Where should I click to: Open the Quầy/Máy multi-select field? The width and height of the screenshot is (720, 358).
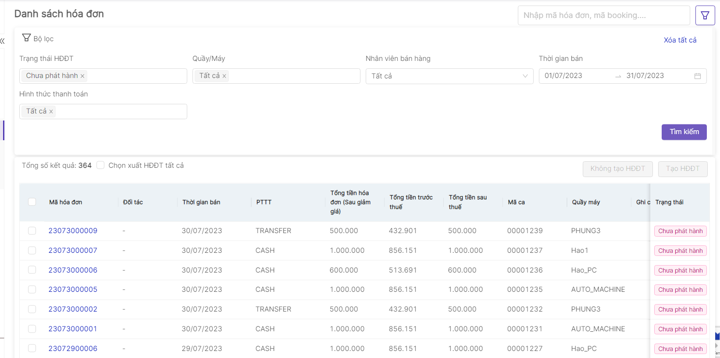[294, 76]
